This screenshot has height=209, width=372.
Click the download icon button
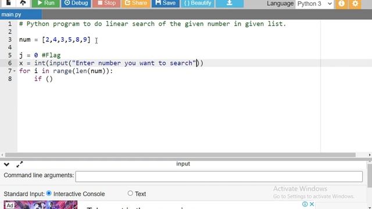pyautogui.click(x=230, y=3)
